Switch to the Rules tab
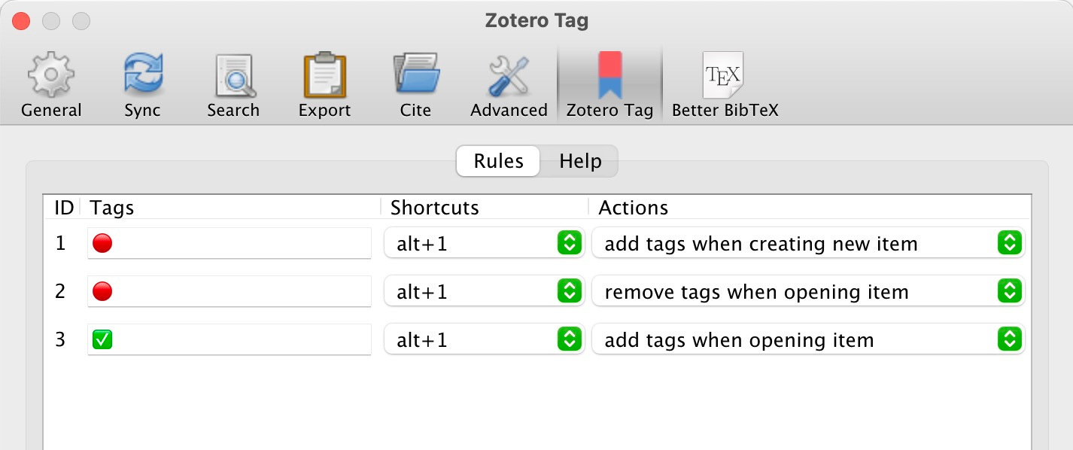The image size is (1073, 450). coord(497,161)
